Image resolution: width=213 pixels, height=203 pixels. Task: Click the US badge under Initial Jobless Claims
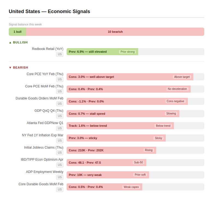point(60,153)
